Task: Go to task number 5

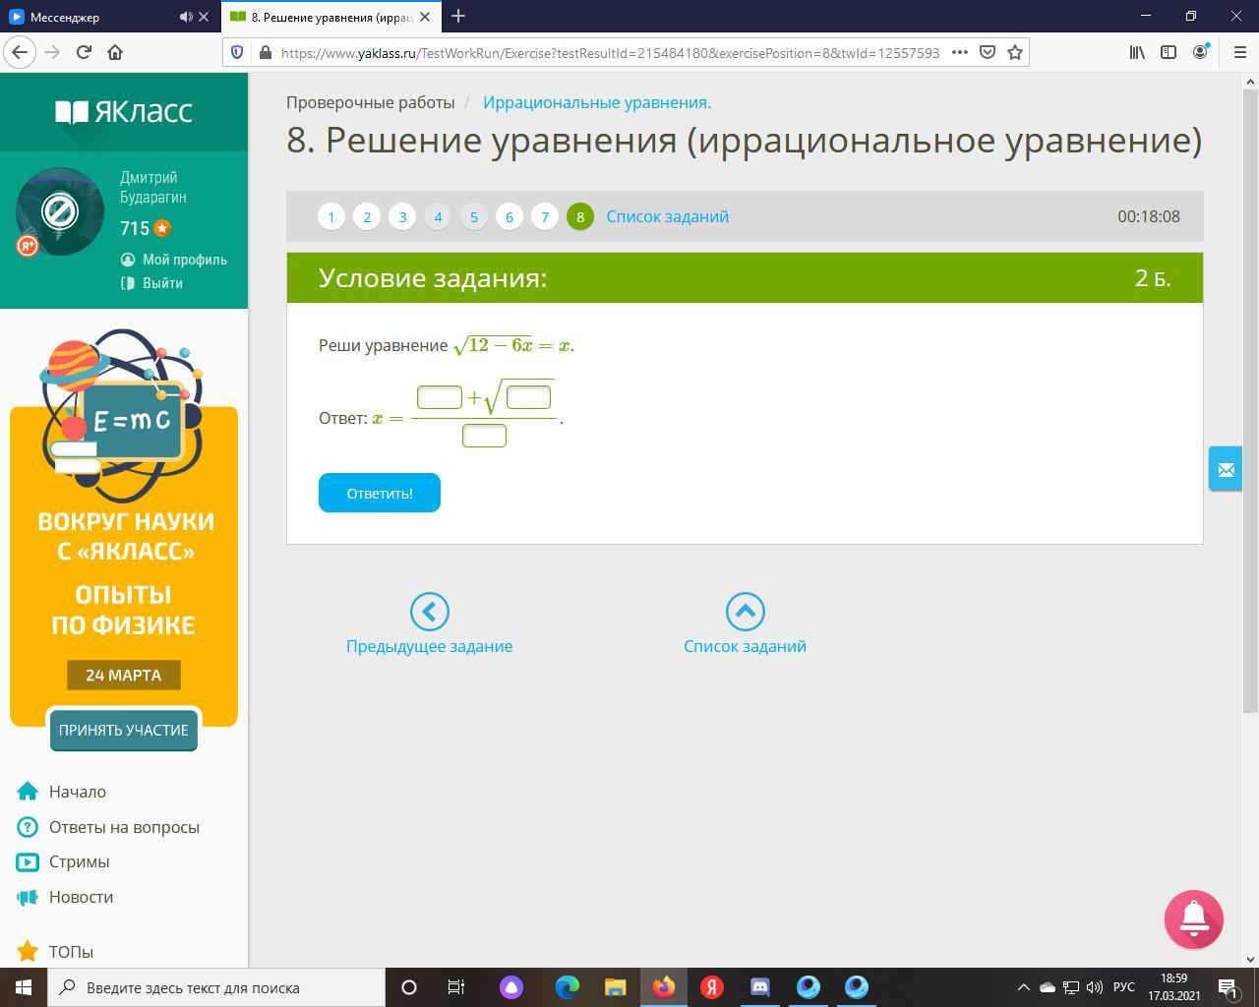Action: pyautogui.click(x=473, y=216)
